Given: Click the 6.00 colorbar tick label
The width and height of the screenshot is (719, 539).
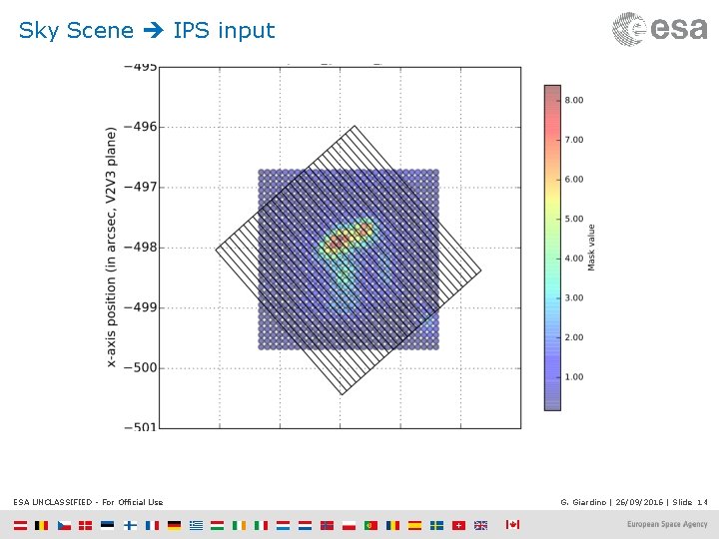Looking at the screenshot, I should tap(573, 180).
